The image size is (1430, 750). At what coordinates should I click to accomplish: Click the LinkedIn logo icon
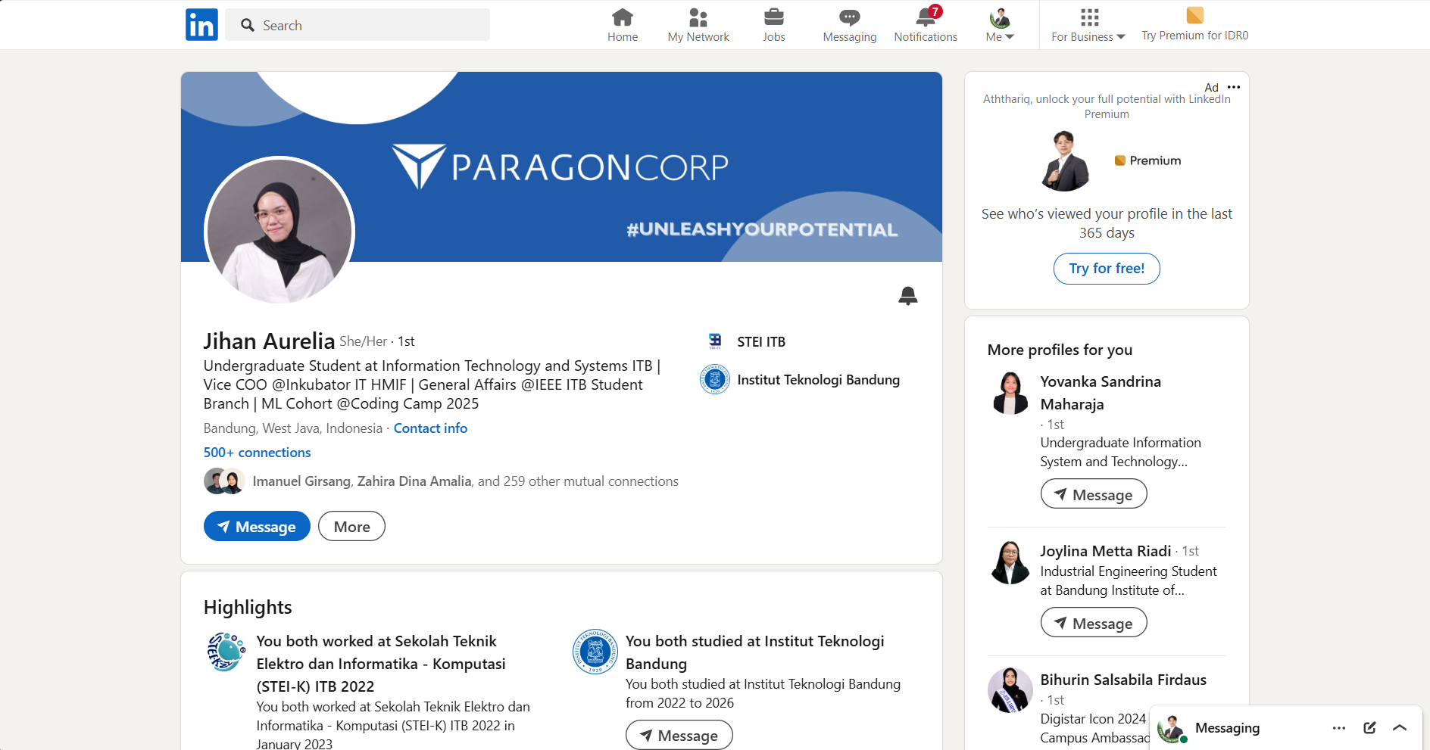click(201, 25)
